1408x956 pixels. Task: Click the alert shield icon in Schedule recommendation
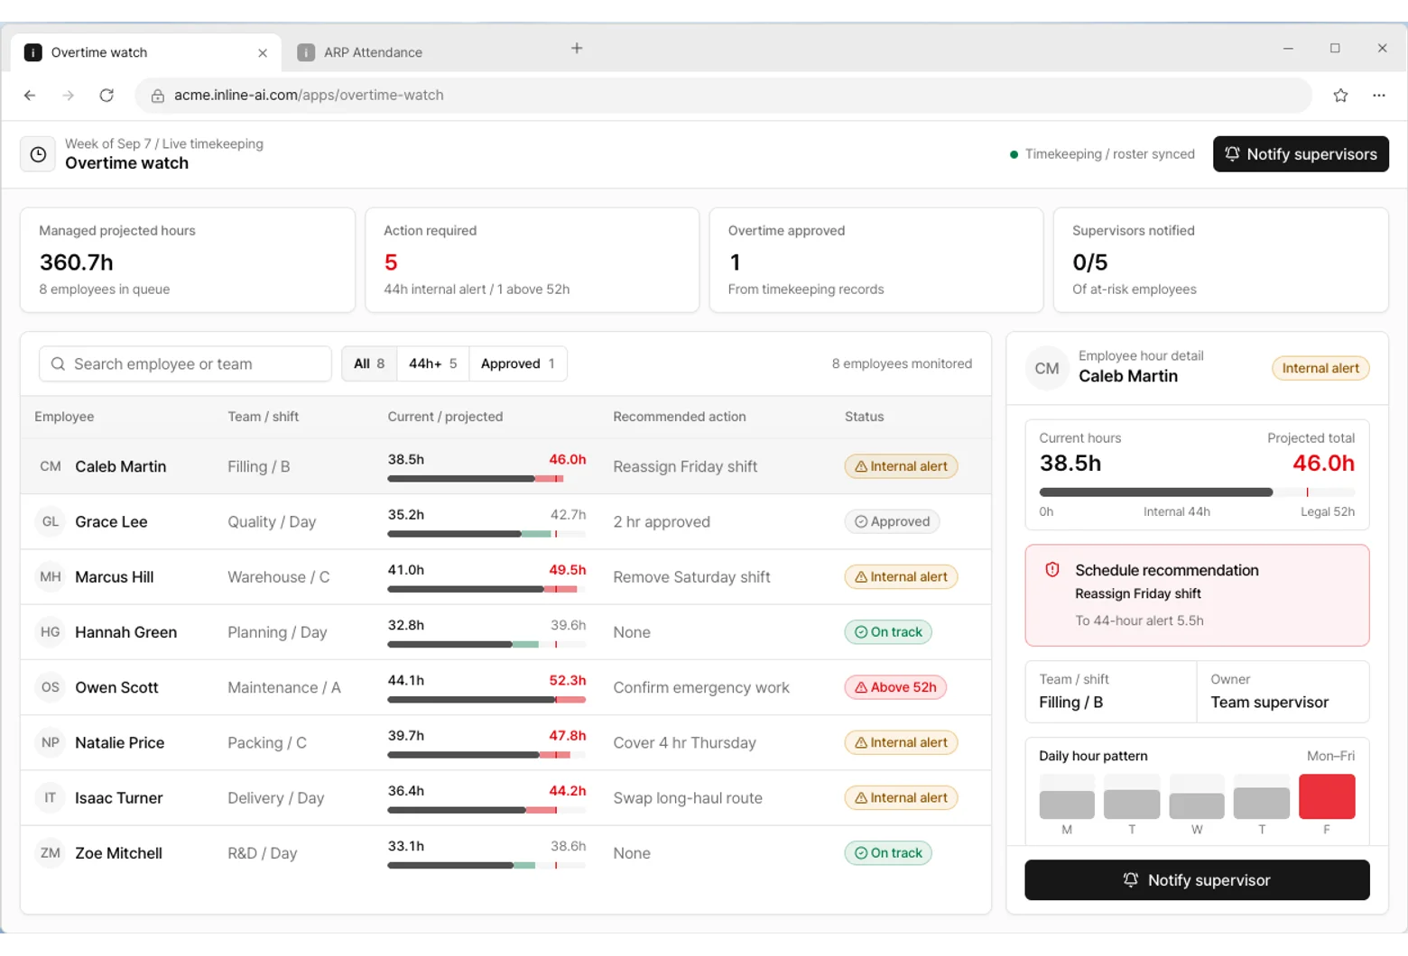1051,570
